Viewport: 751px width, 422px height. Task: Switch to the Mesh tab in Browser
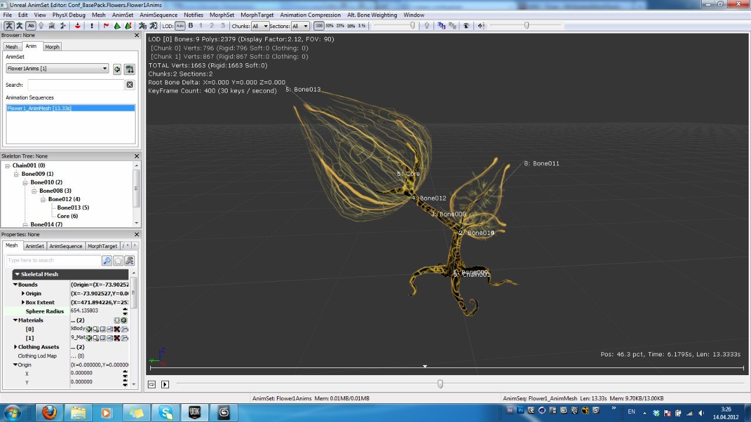[12, 47]
